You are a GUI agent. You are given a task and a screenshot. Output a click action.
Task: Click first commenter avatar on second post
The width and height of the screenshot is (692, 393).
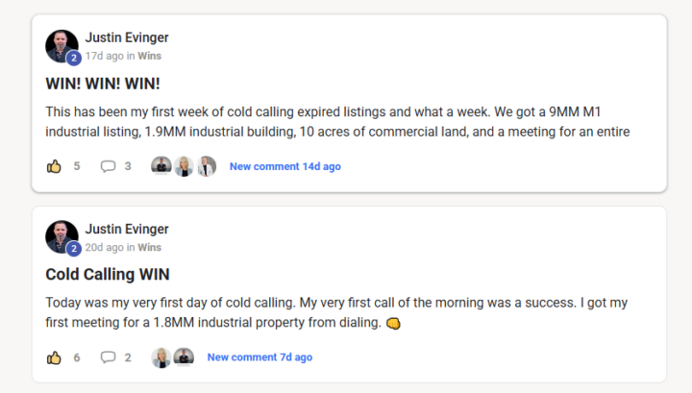coord(161,357)
